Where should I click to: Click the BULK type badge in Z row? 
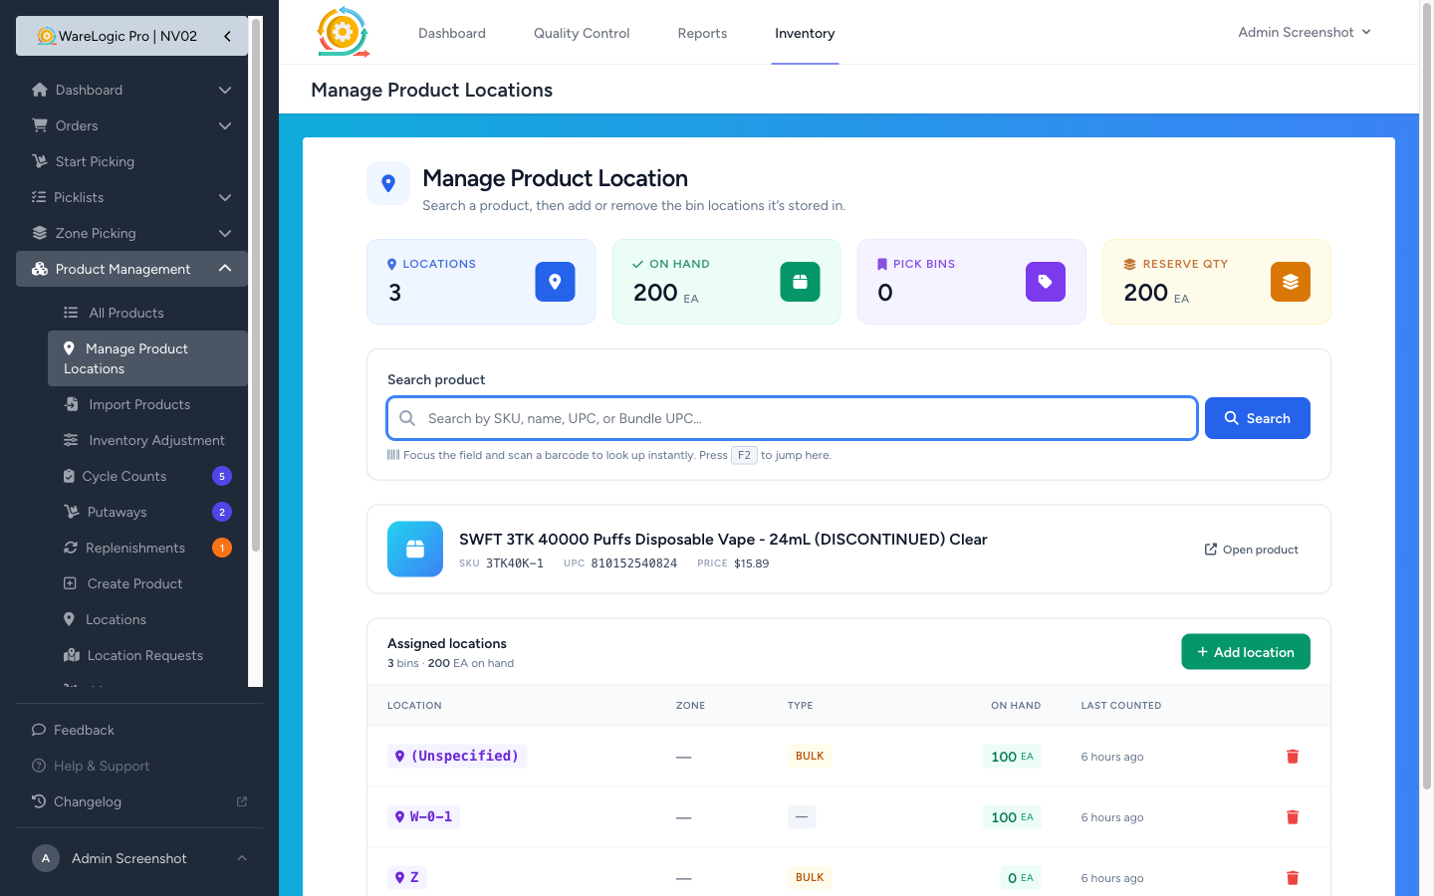[810, 878]
